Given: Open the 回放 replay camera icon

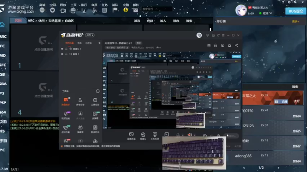Looking at the screenshot, I should [x=63, y=10].
